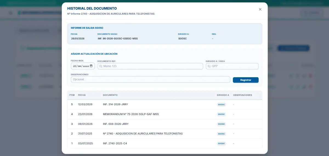329x156 pixels.
Task: Click the Registrar button
Action: click(246, 80)
